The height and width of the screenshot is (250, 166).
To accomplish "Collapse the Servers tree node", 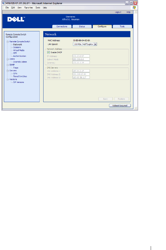I will 8,71.
